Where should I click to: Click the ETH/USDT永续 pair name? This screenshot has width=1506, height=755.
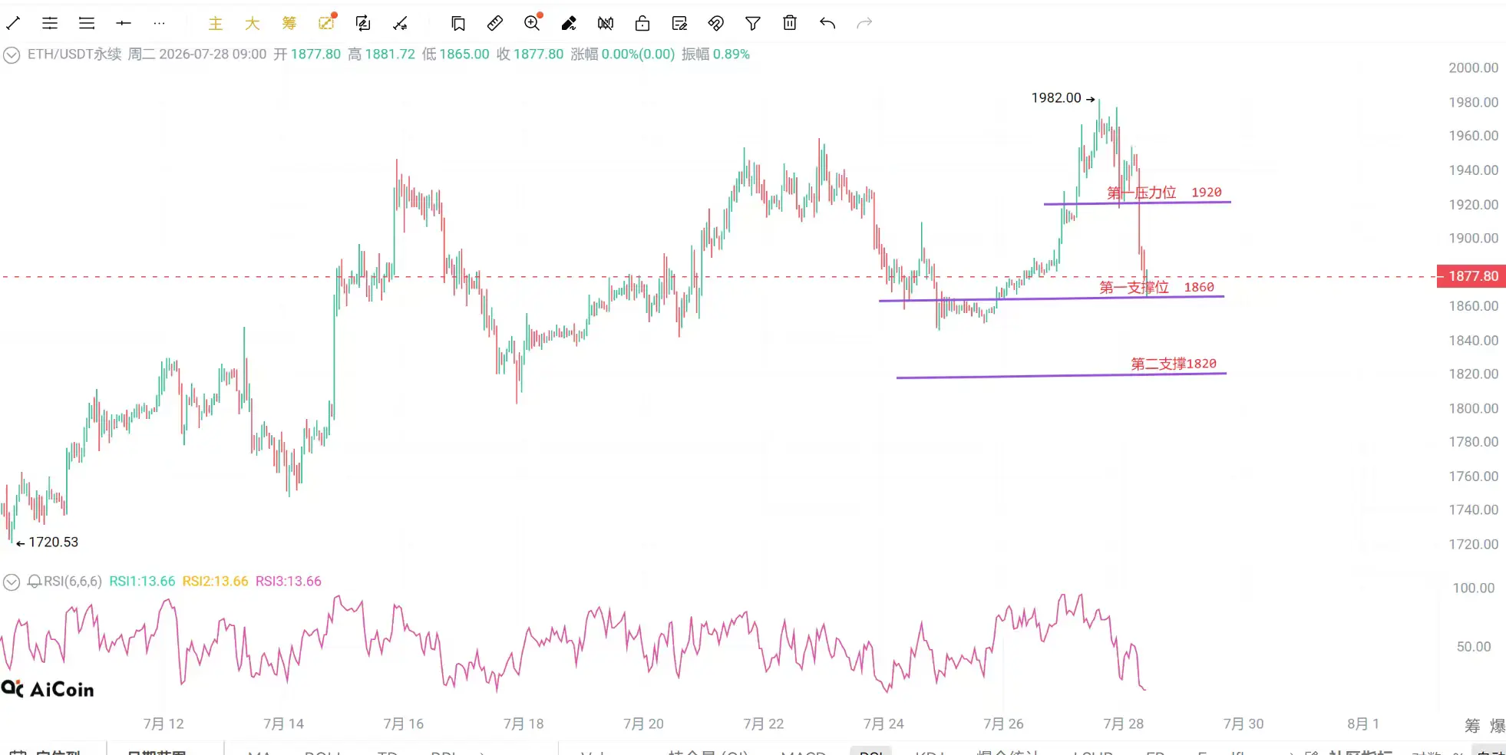[x=74, y=54]
